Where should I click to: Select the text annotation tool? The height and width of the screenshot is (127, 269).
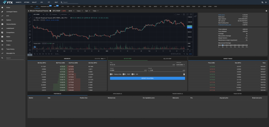tap(30, 28)
